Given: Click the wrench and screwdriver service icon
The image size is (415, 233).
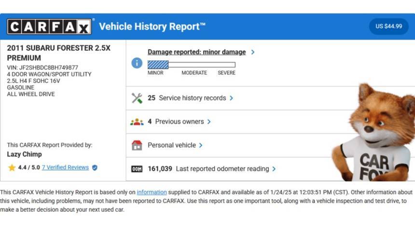Looking at the screenshot, I should click(x=137, y=98).
